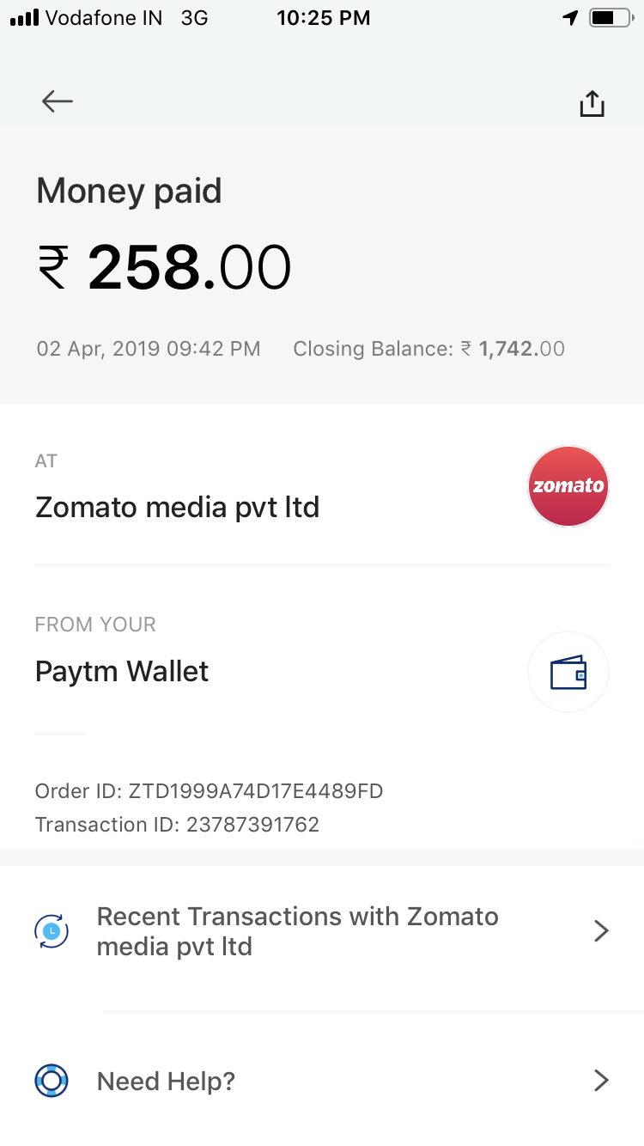Tap the ₹ 258.00 amount
Image resolution: width=644 pixels, height=1146 pixels.
164,267
